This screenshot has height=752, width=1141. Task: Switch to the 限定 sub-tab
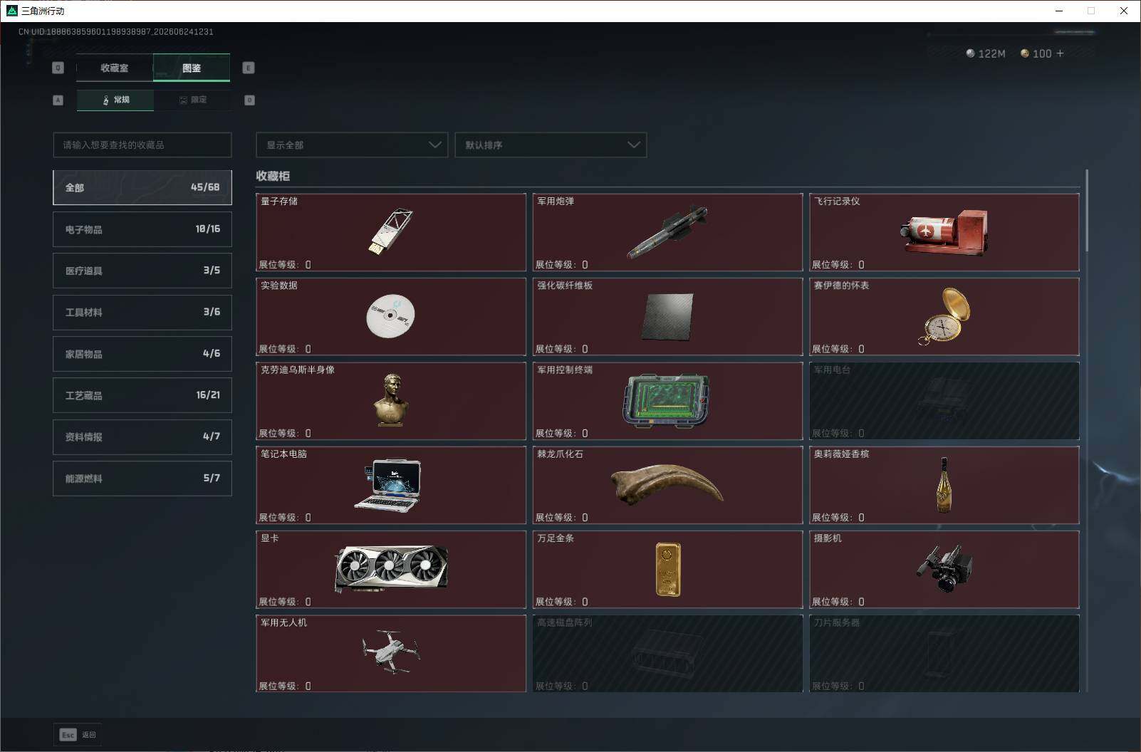click(x=192, y=100)
